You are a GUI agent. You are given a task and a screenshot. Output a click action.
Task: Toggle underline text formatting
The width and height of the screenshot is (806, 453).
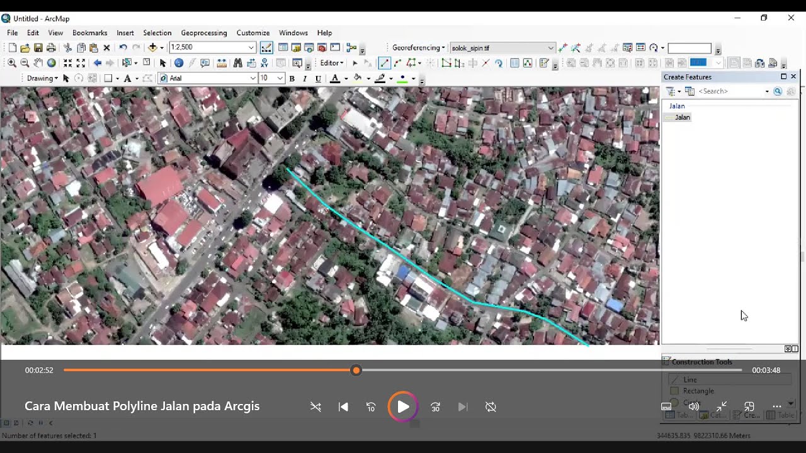point(318,79)
